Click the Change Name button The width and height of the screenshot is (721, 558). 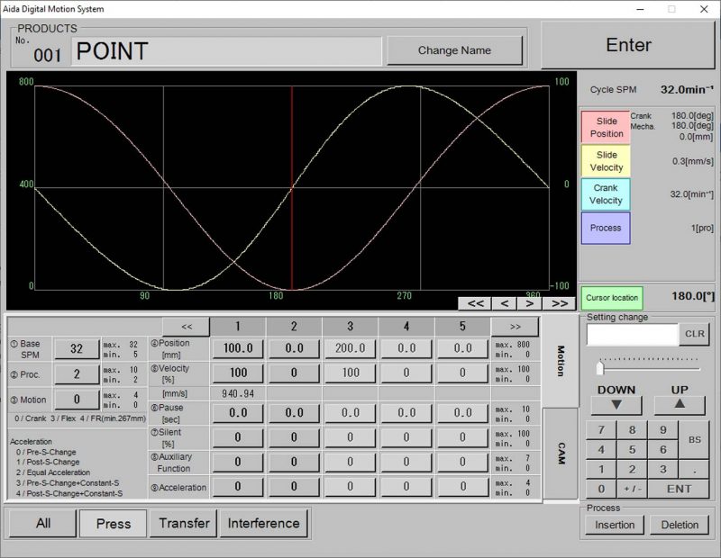click(x=454, y=50)
